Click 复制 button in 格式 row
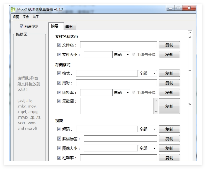This screenshot has width=206, height=169. (x=169, y=73)
